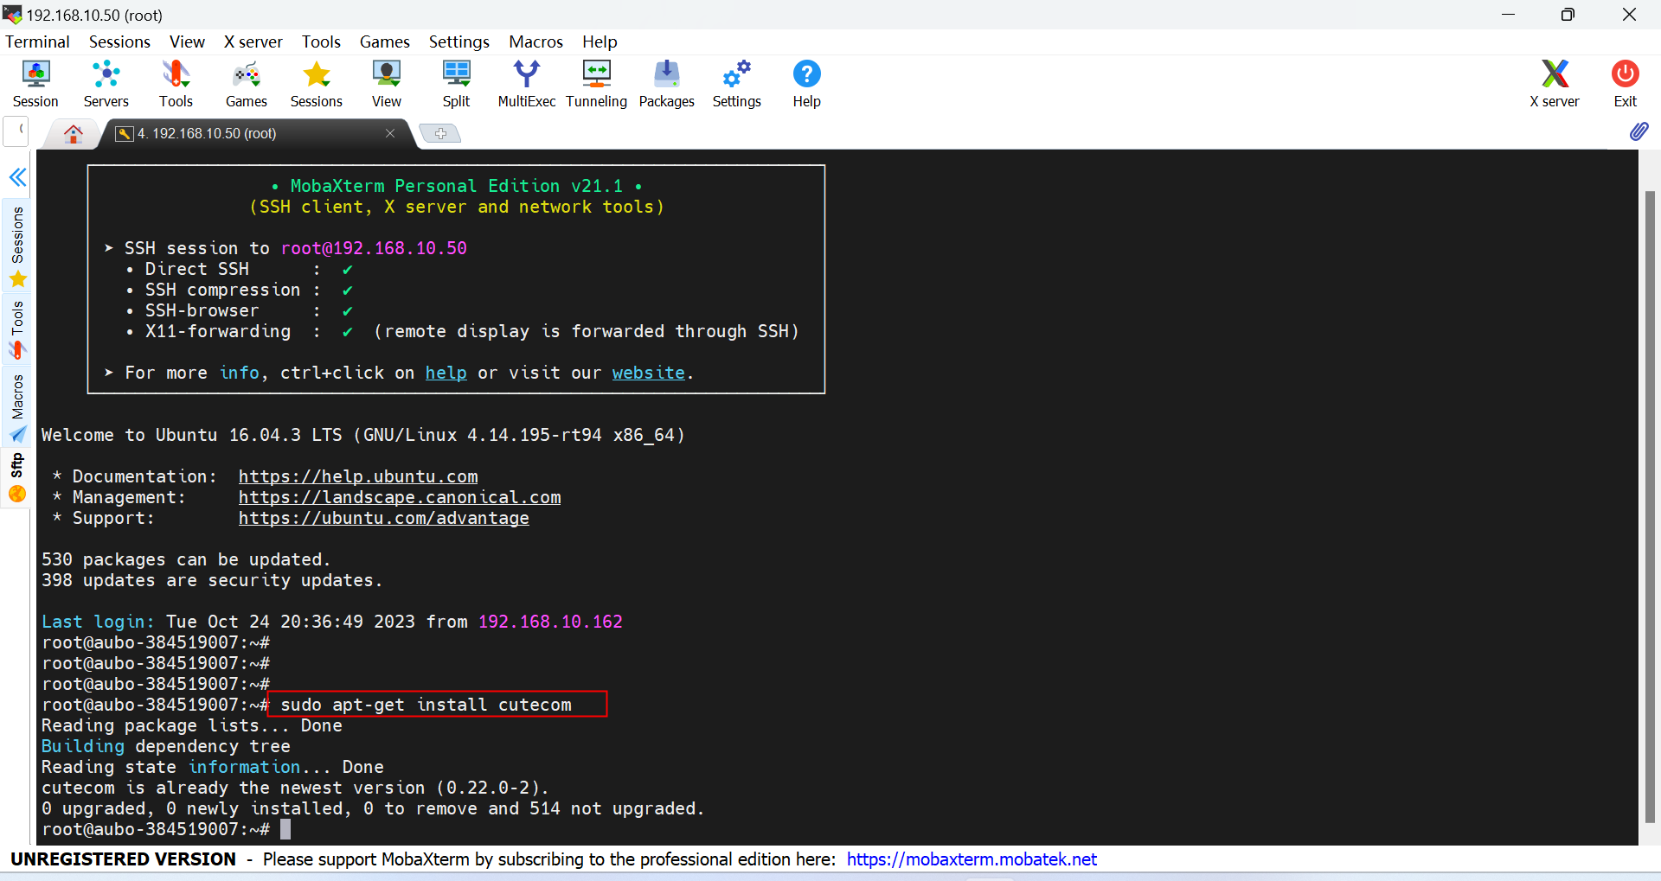1661x881 pixels.
Task: Open the Macros side panel tab
Action: 17,407
